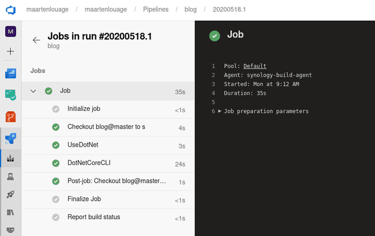Select the DotNetCoreCLI step
Viewport: 375px width, 236px height.
(x=108, y=163)
